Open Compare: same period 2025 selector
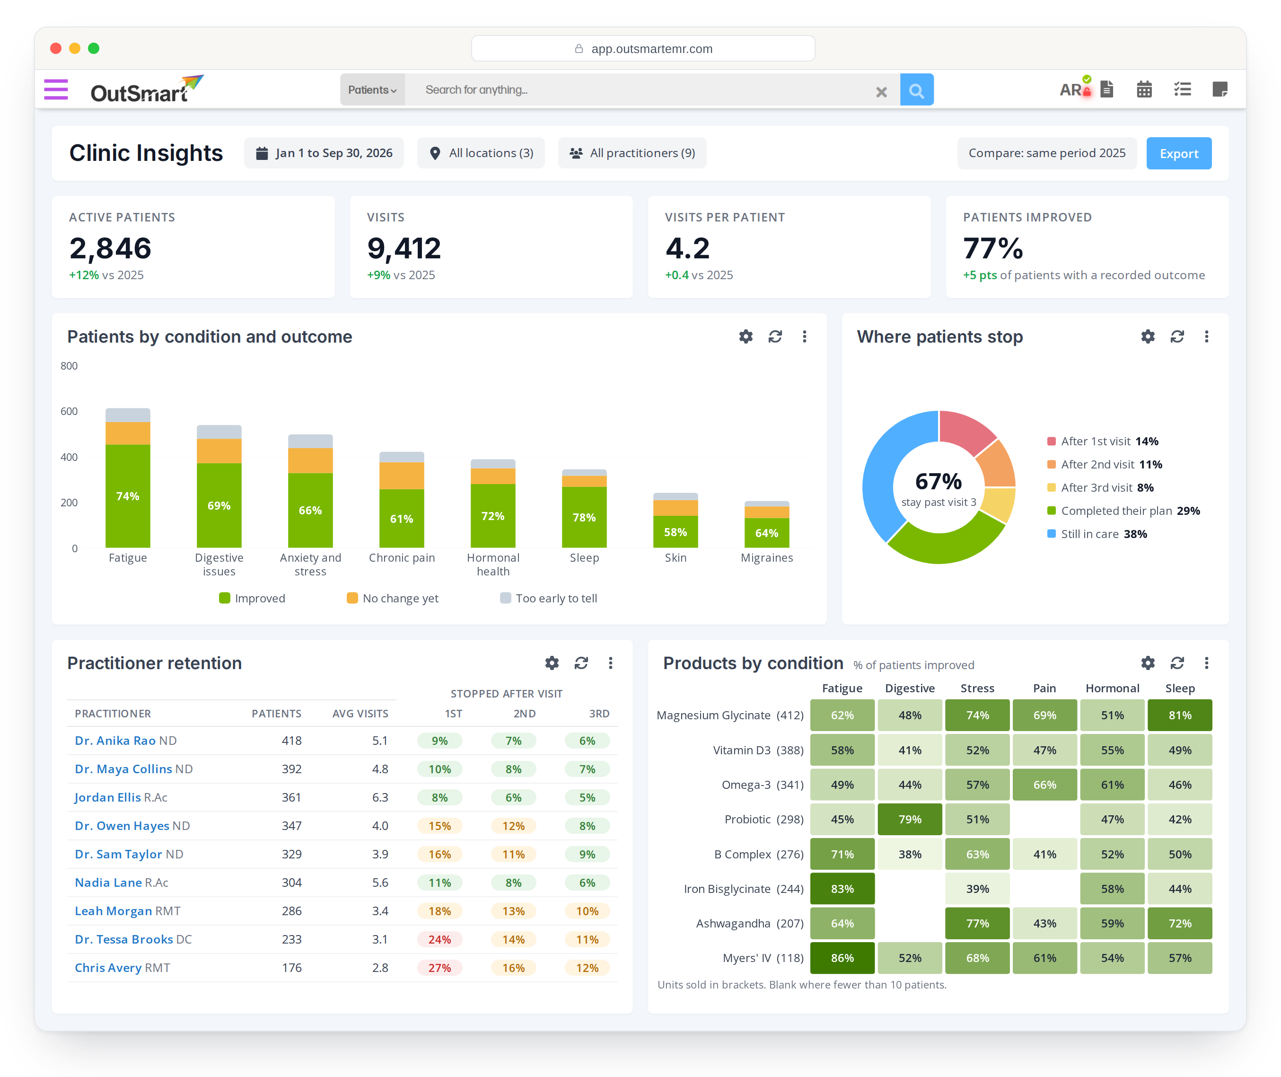Viewport: 1281px width, 1077px height. [x=1047, y=153]
